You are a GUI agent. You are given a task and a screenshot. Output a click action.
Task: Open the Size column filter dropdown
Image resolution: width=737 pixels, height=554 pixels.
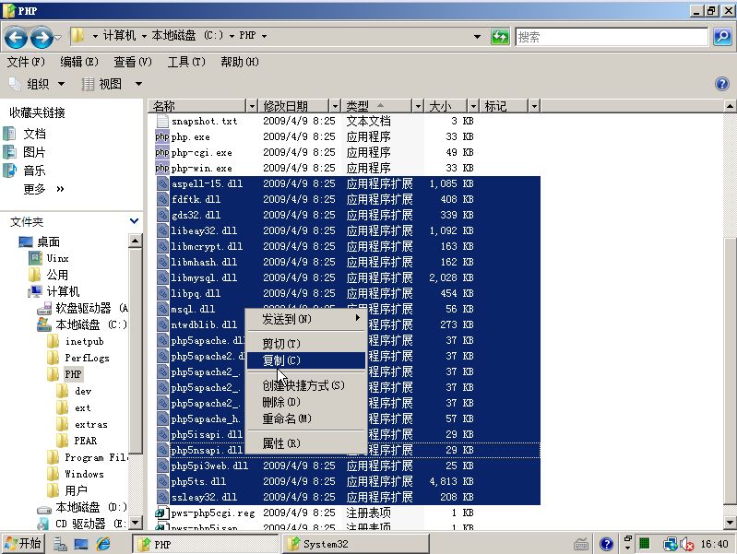click(473, 107)
